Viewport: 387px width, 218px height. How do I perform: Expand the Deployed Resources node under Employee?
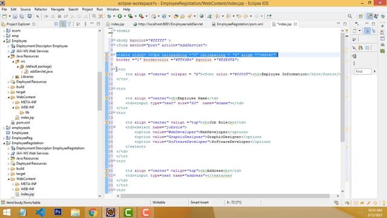click(x=8, y=82)
